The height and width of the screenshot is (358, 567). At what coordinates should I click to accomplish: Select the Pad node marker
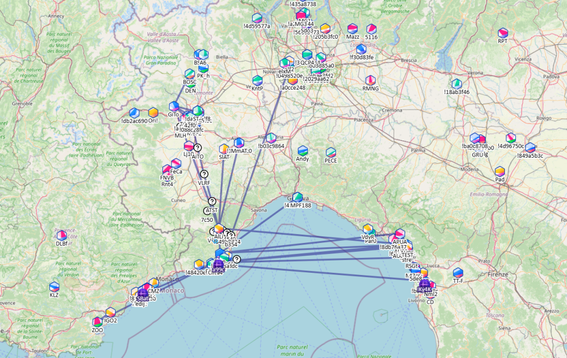click(x=500, y=172)
